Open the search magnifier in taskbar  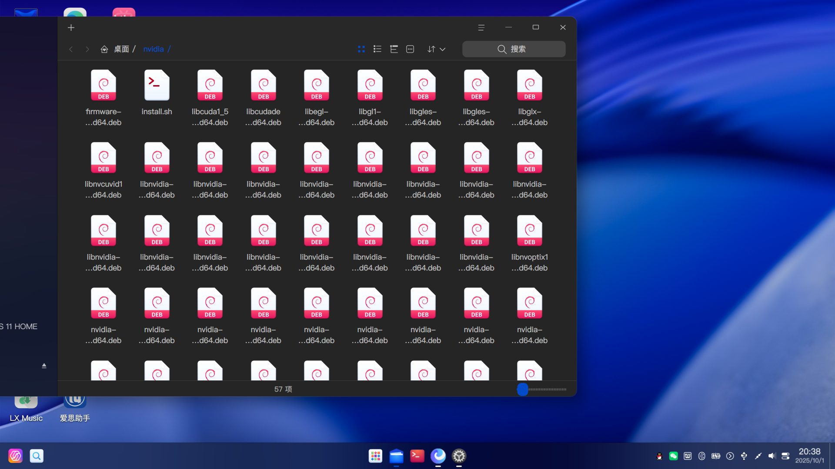37,456
